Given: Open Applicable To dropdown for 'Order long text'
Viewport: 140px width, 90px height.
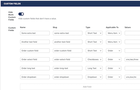Looking at the screenshot, I should (x=114, y=68).
